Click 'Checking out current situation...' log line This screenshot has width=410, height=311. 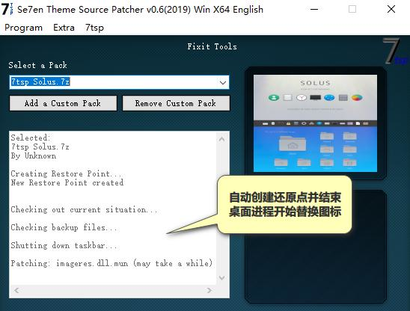pyautogui.click(x=85, y=209)
